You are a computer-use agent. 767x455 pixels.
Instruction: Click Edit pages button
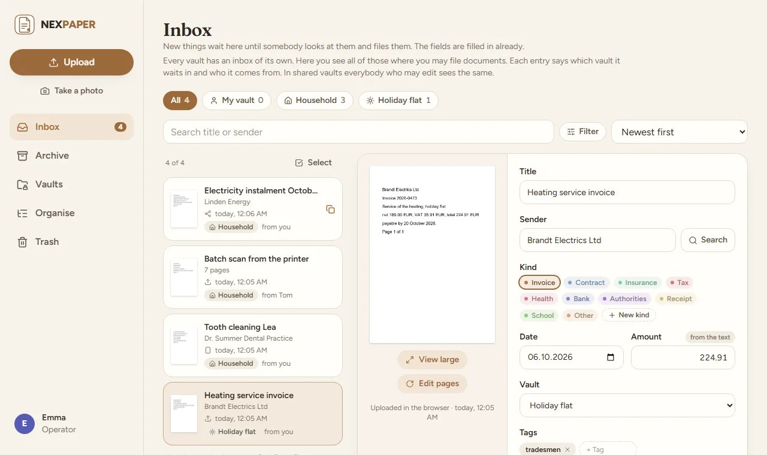point(432,384)
